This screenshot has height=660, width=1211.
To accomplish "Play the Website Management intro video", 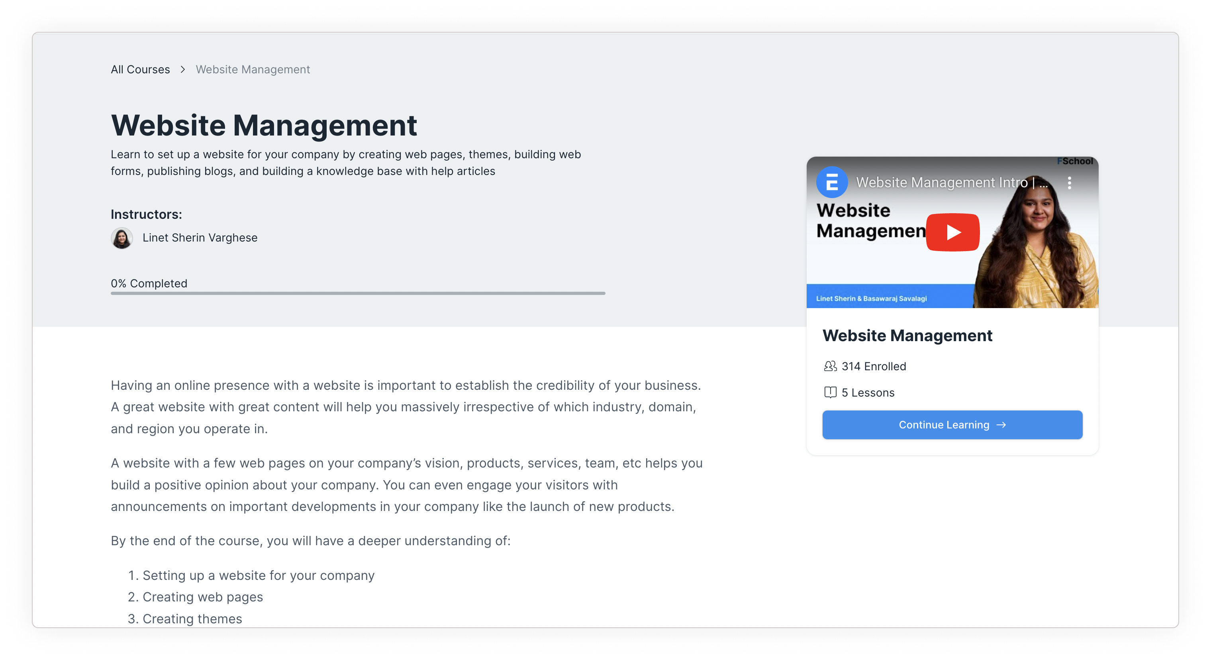I will pyautogui.click(x=952, y=232).
